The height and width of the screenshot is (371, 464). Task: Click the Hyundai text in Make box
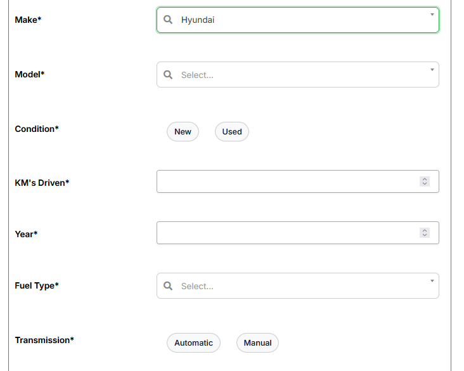198,20
